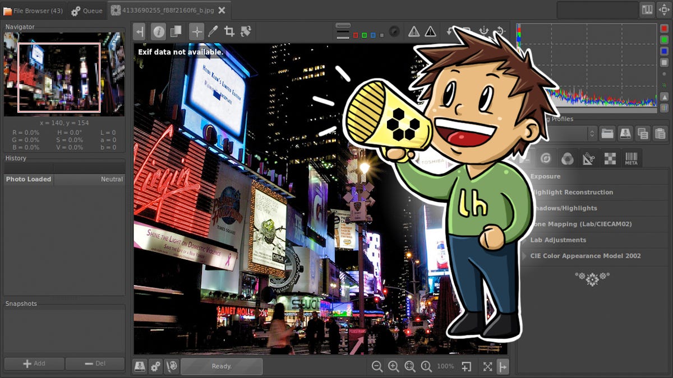Toggle right panel visibility arrow at bottom
Screen dimensions: 673x378
click(x=503, y=366)
